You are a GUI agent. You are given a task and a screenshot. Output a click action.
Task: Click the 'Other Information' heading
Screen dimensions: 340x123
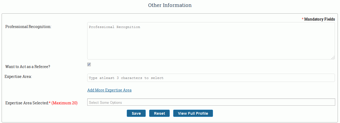click(170, 5)
